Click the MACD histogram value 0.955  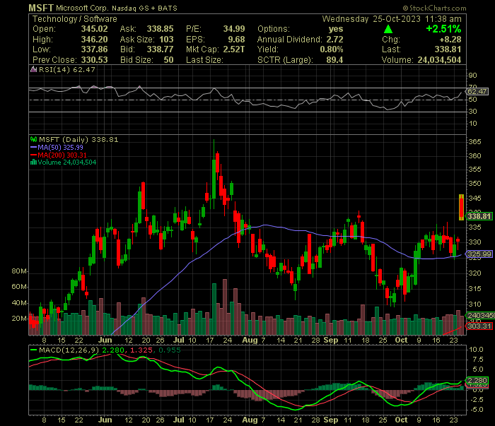coord(170,350)
